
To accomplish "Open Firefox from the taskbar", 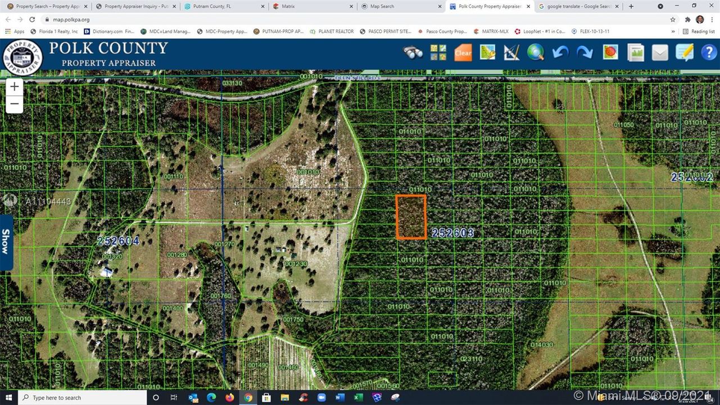I will pos(229,398).
